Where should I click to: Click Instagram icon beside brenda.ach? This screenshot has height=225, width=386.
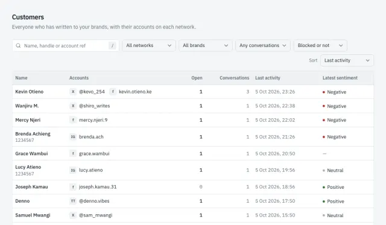pos(73,136)
